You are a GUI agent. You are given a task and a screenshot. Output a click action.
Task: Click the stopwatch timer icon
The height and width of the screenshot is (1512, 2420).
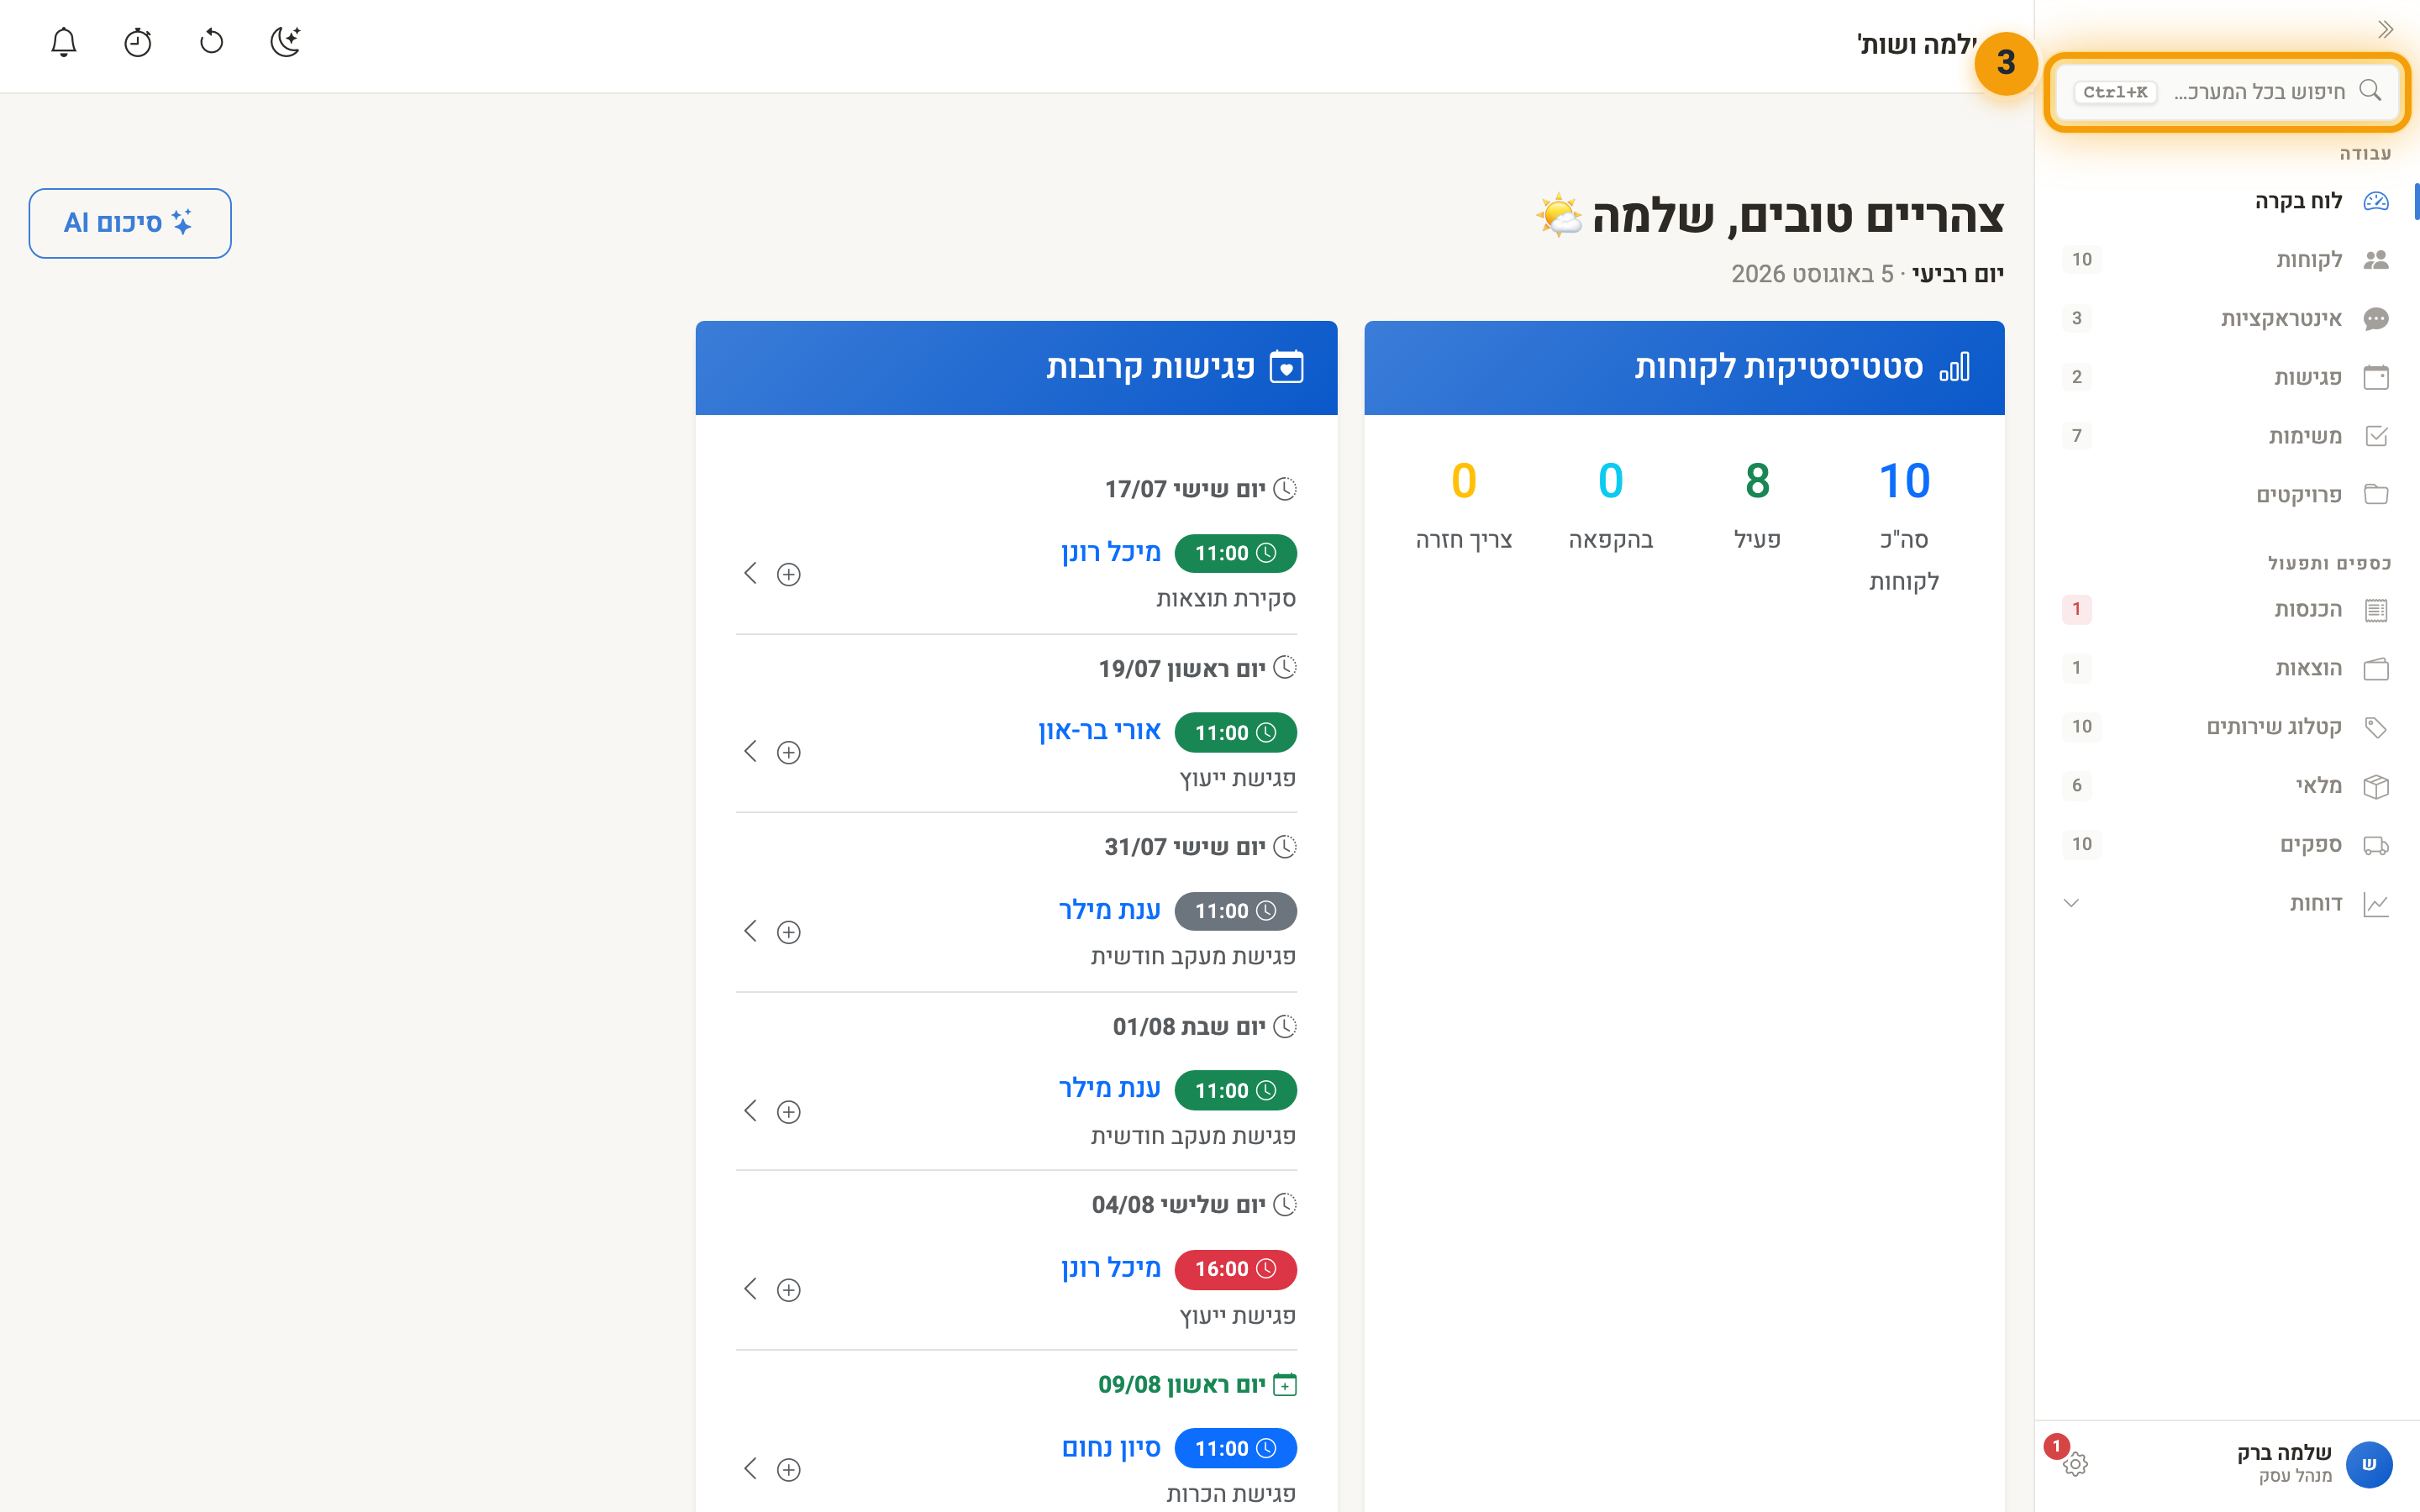pos(138,42)
